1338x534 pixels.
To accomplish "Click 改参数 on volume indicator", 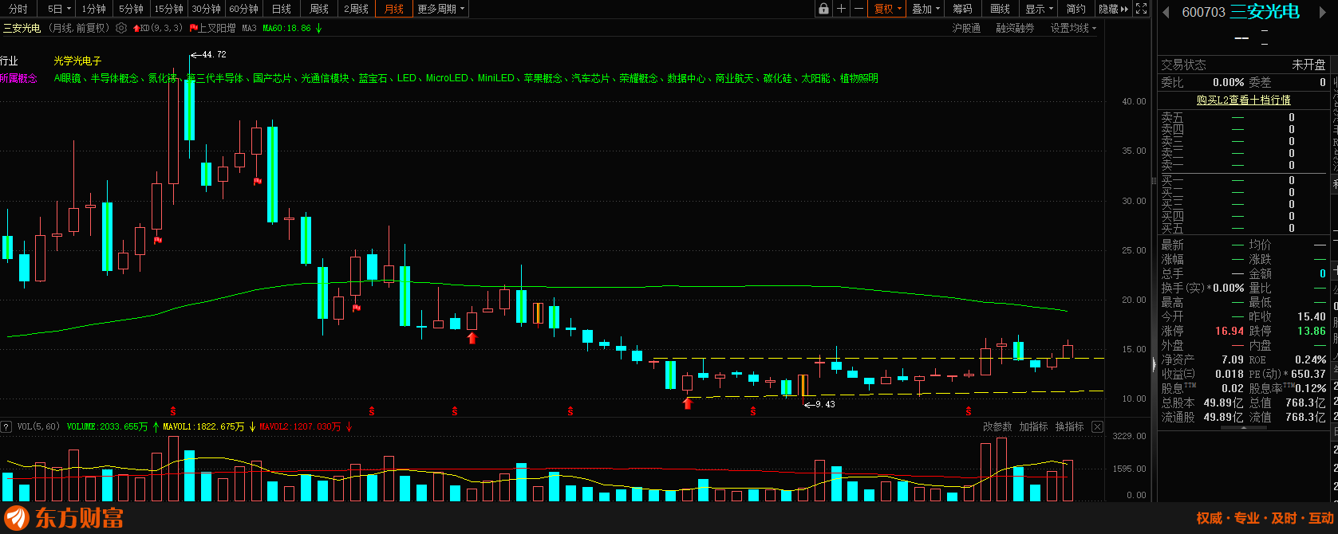I will 997,427.
